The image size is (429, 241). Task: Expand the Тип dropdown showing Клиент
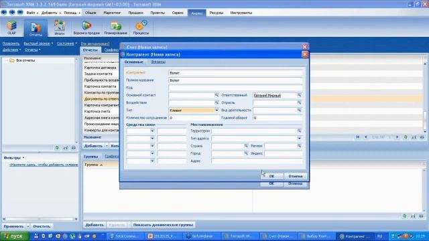tap(217, 110)
